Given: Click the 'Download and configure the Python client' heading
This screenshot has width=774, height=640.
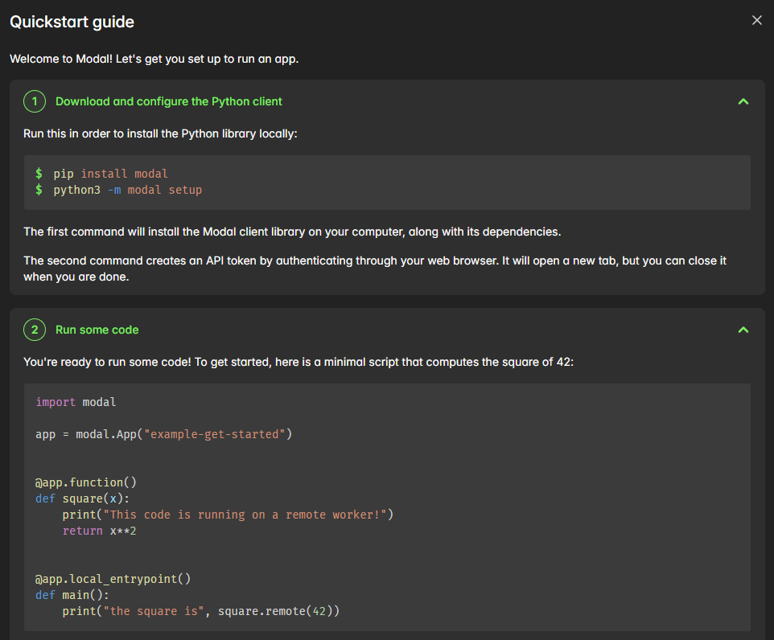Looking at the screenshot, I should (x=168, y=101).
